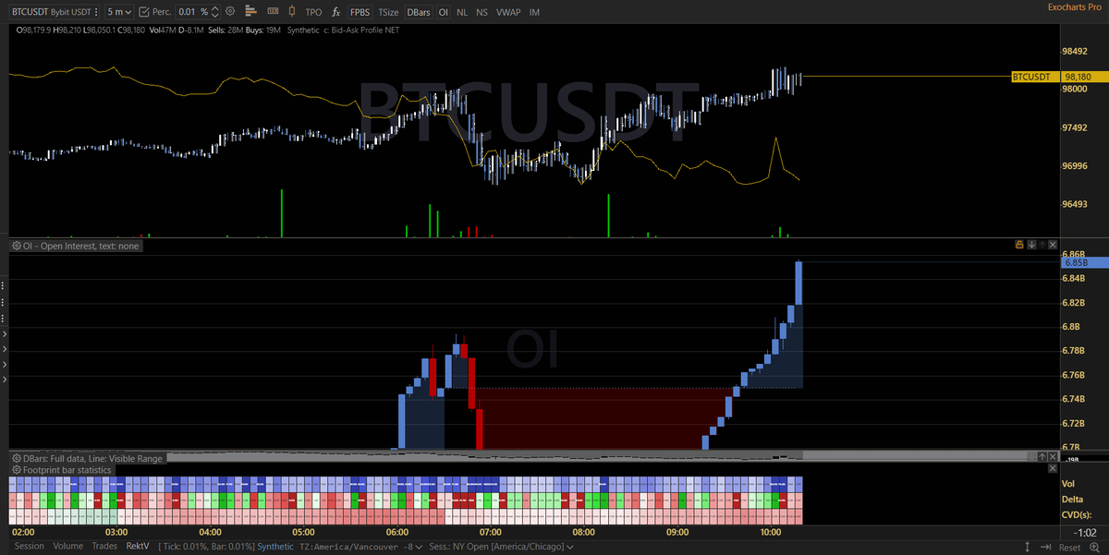The width and height of the screenshot is (1109, 555).
Task: Click the Tick 0.01% Bar 0.01% status text
Action: pos(207,547)
